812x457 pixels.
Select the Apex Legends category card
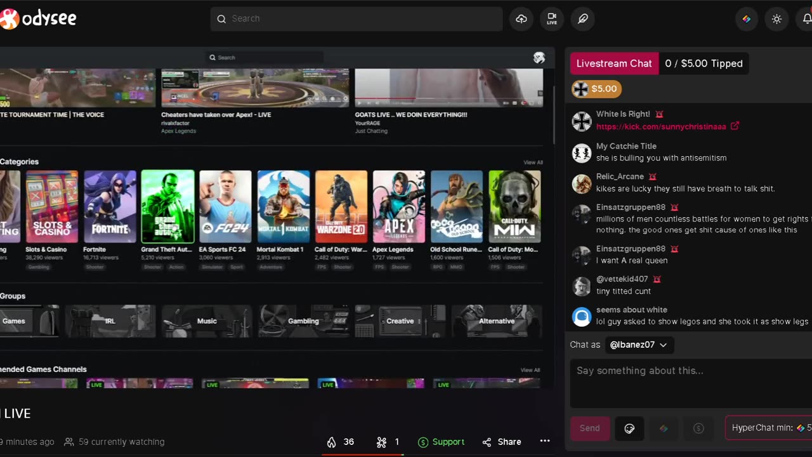[399, 206]
